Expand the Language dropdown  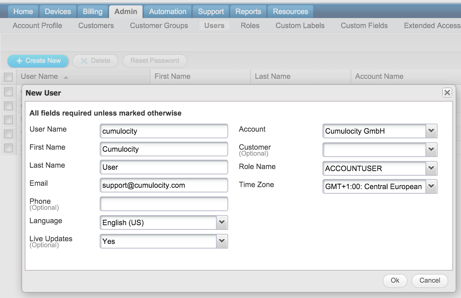tap(221, 222)
